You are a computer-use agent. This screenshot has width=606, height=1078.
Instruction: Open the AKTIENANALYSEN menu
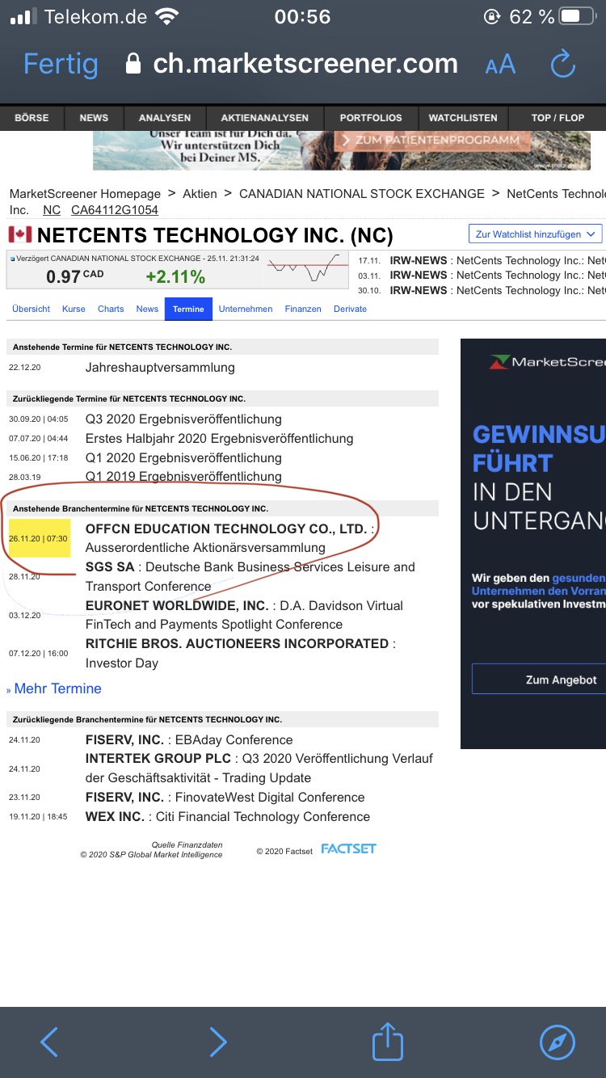(265, 118)
